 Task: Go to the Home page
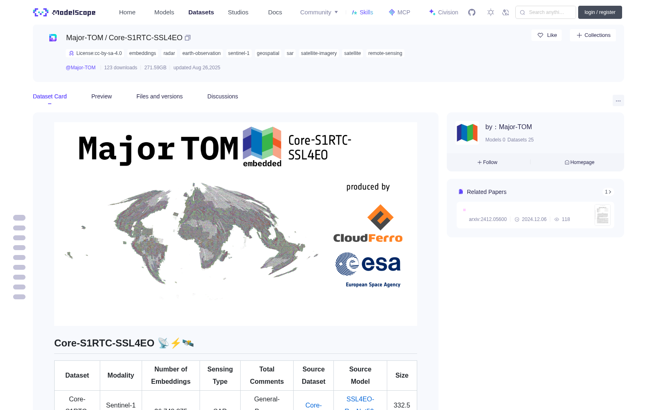127,12
